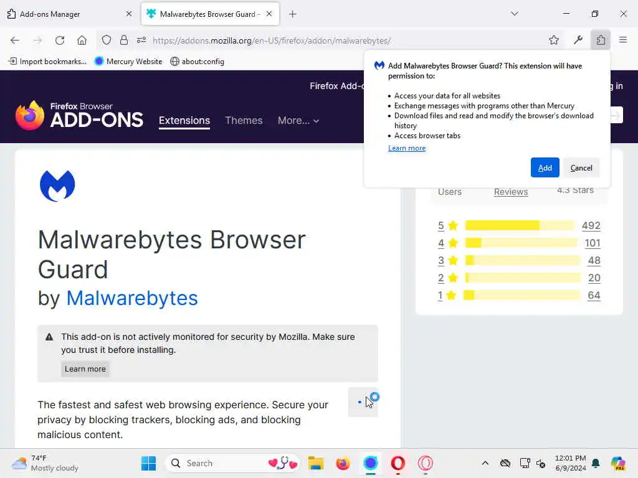638x478 pixels.
Task: Click Add in the permission prompt
Action: pyautogui.click(x=545, y=167)
